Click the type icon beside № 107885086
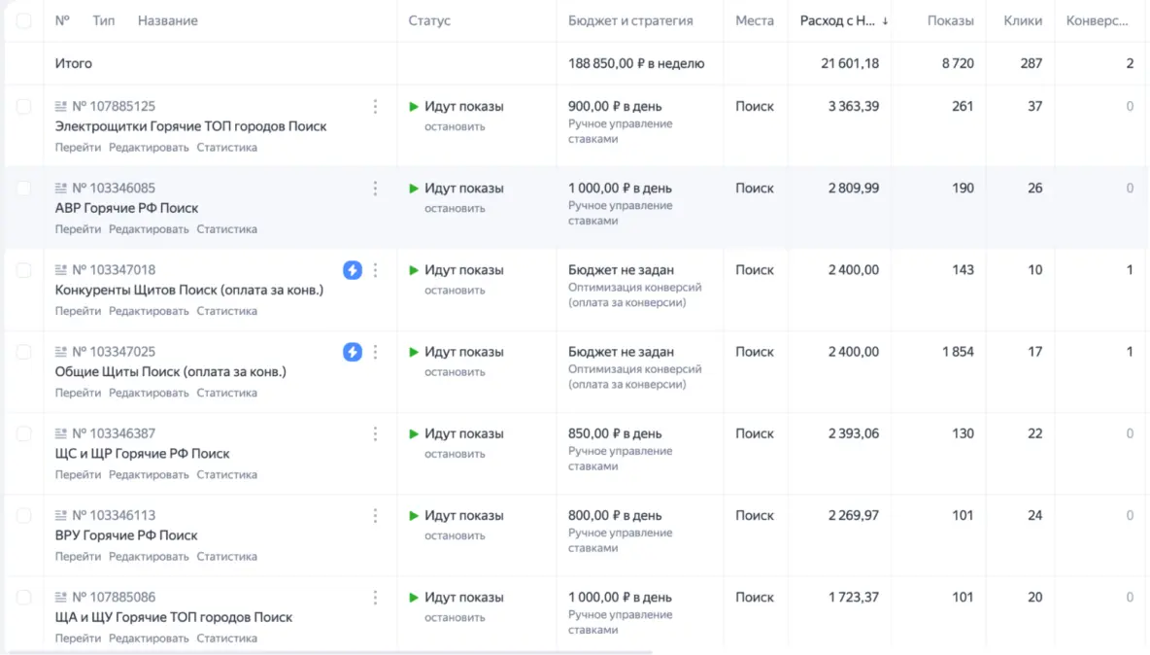 pos(61,597)
